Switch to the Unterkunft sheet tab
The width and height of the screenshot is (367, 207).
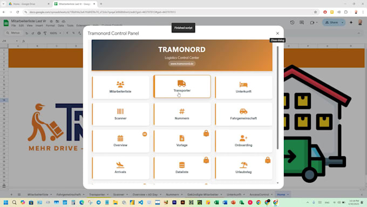(234, 195)
